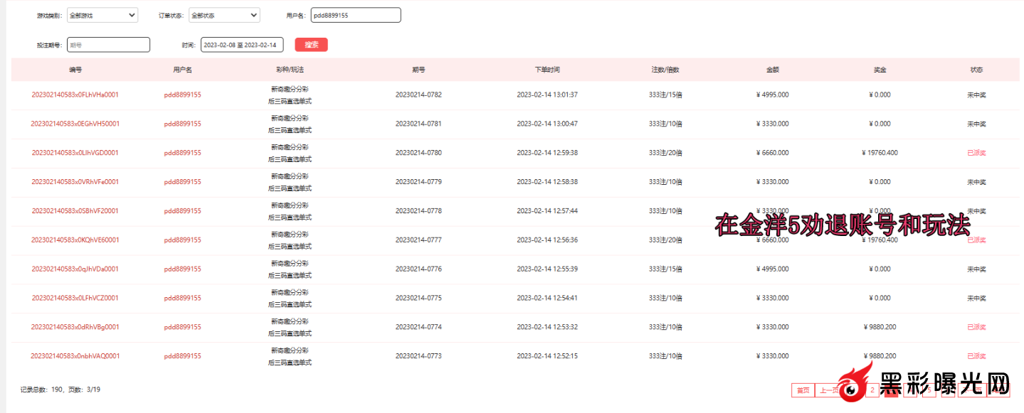Click 已派奖 status for period 20230214-0774
The width and height of the screenshot is (1024, 413).
[976, 327]
